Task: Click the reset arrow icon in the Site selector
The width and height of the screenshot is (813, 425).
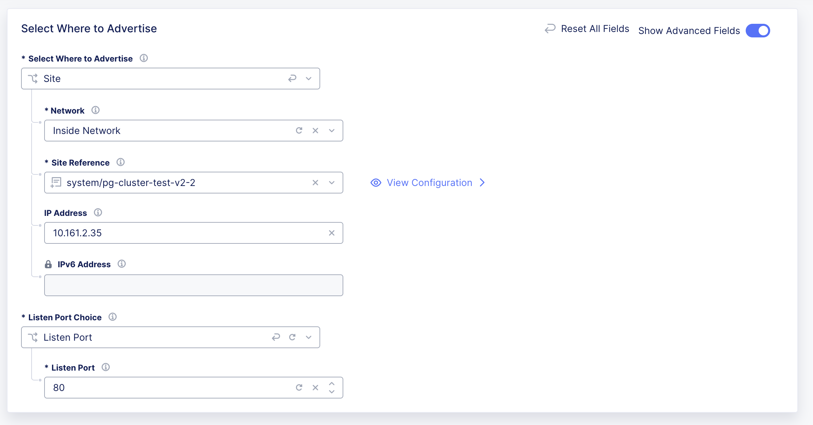Action: click(x=292, y=79)
